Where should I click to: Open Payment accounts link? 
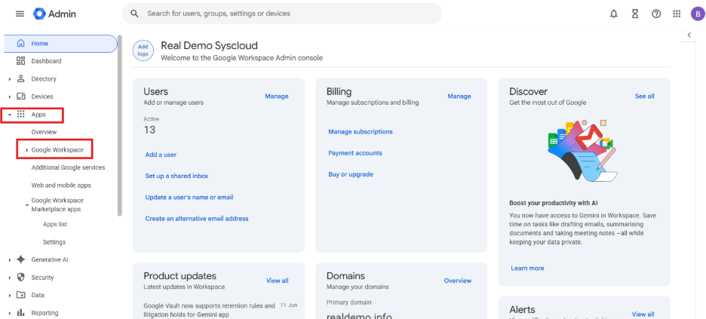(x=355, y=153)
